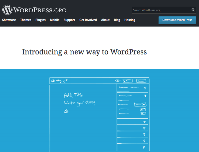Go to the Plugins page

pyautogui.click(x=40, y=20)
